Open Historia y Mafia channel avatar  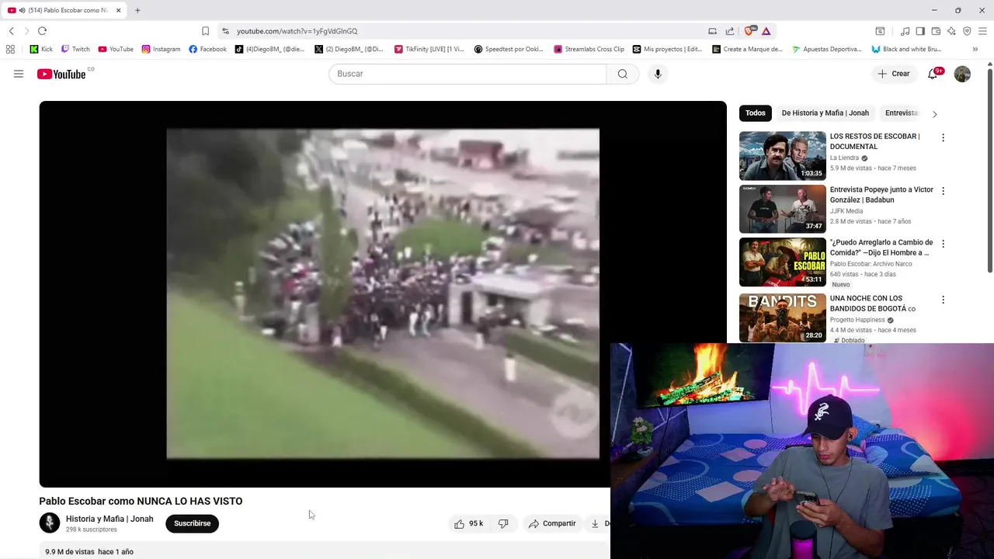click(50, 523)
